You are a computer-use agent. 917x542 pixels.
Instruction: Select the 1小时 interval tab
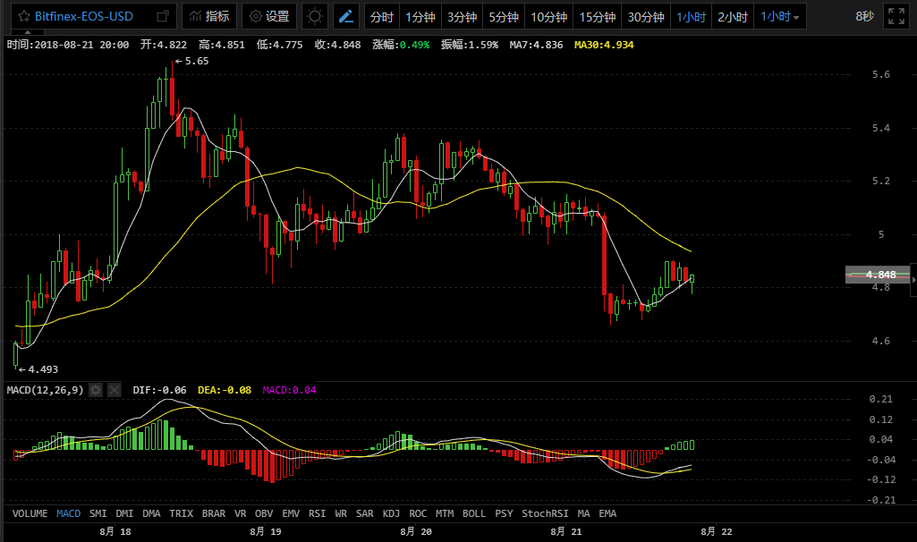click(692, 17)
